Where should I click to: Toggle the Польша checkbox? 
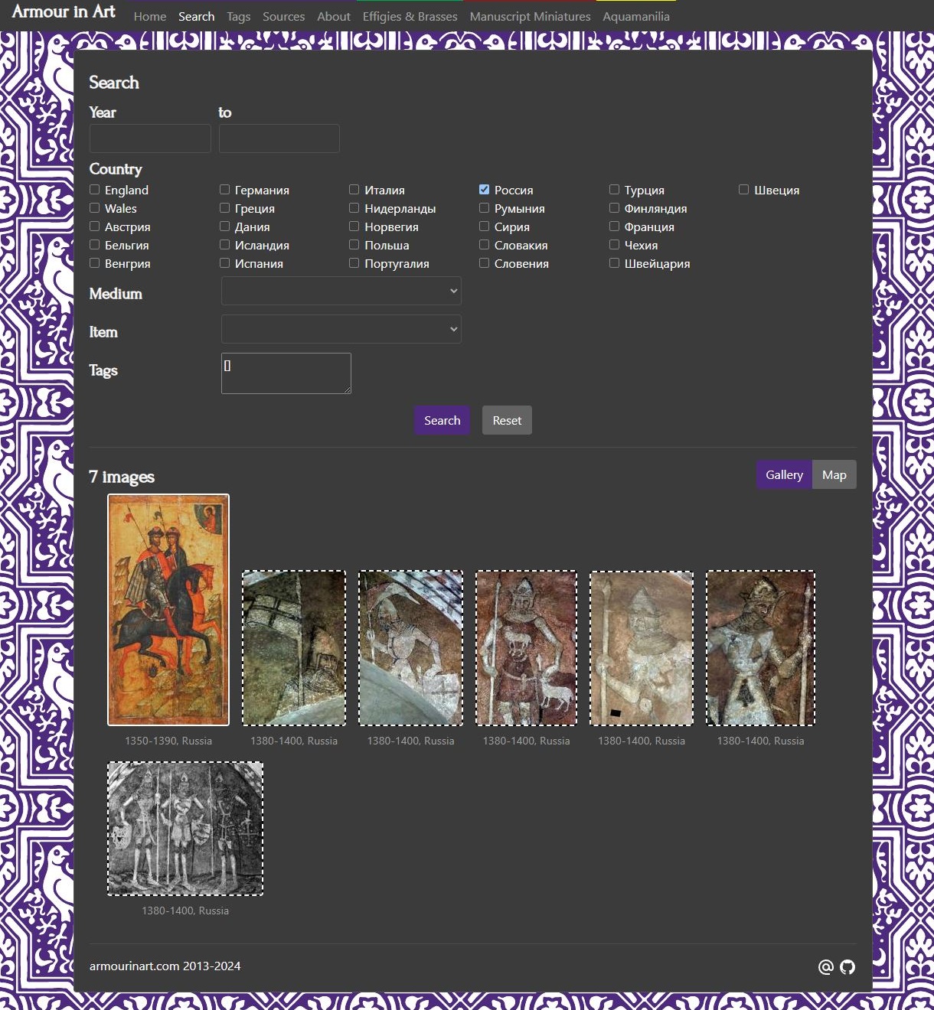pyautogui.click(x=354, y=245)
